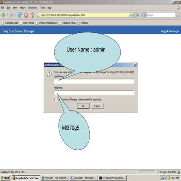Open the Windows Media bookmark
This screenshot has width=181, height=181.
tap(67, 23)
